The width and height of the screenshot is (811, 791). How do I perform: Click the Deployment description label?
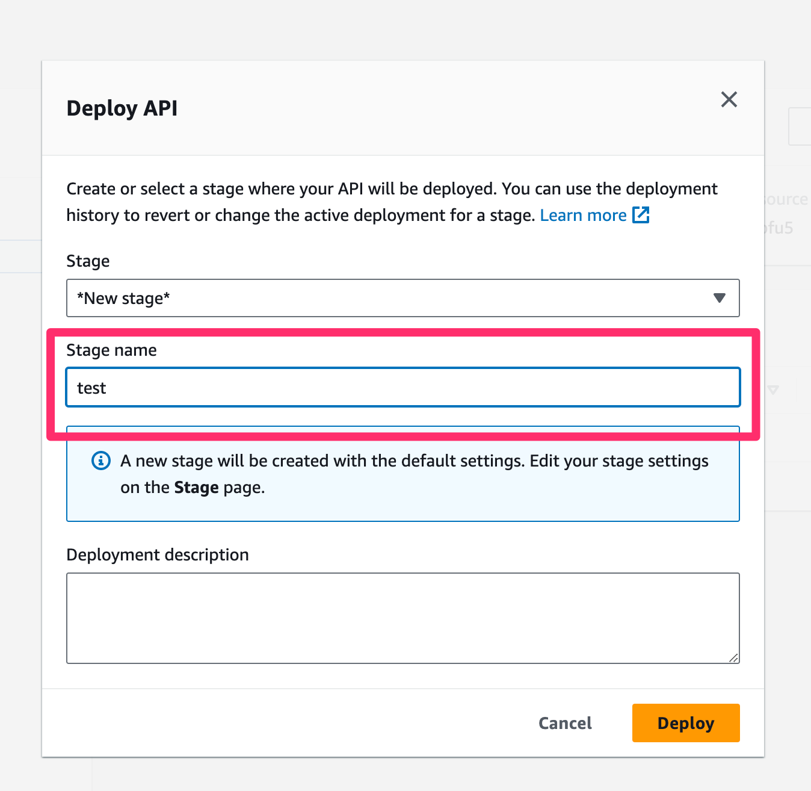[158, 555]
